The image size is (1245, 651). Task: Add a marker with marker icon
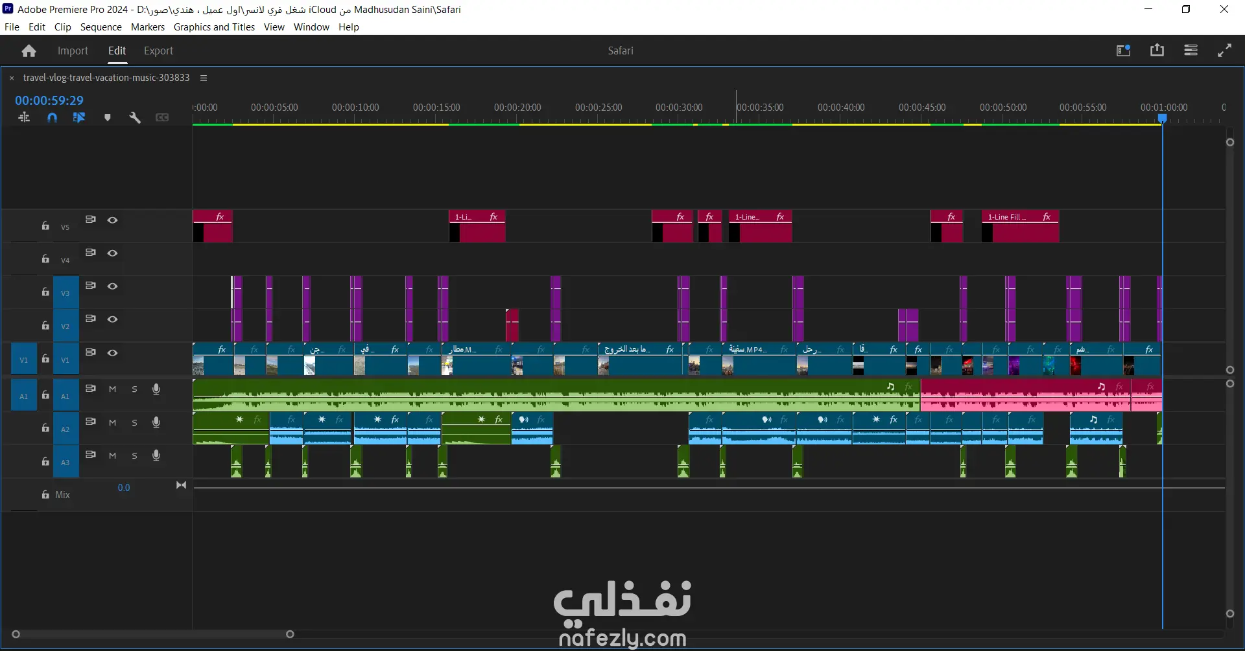tap(108, 117)
